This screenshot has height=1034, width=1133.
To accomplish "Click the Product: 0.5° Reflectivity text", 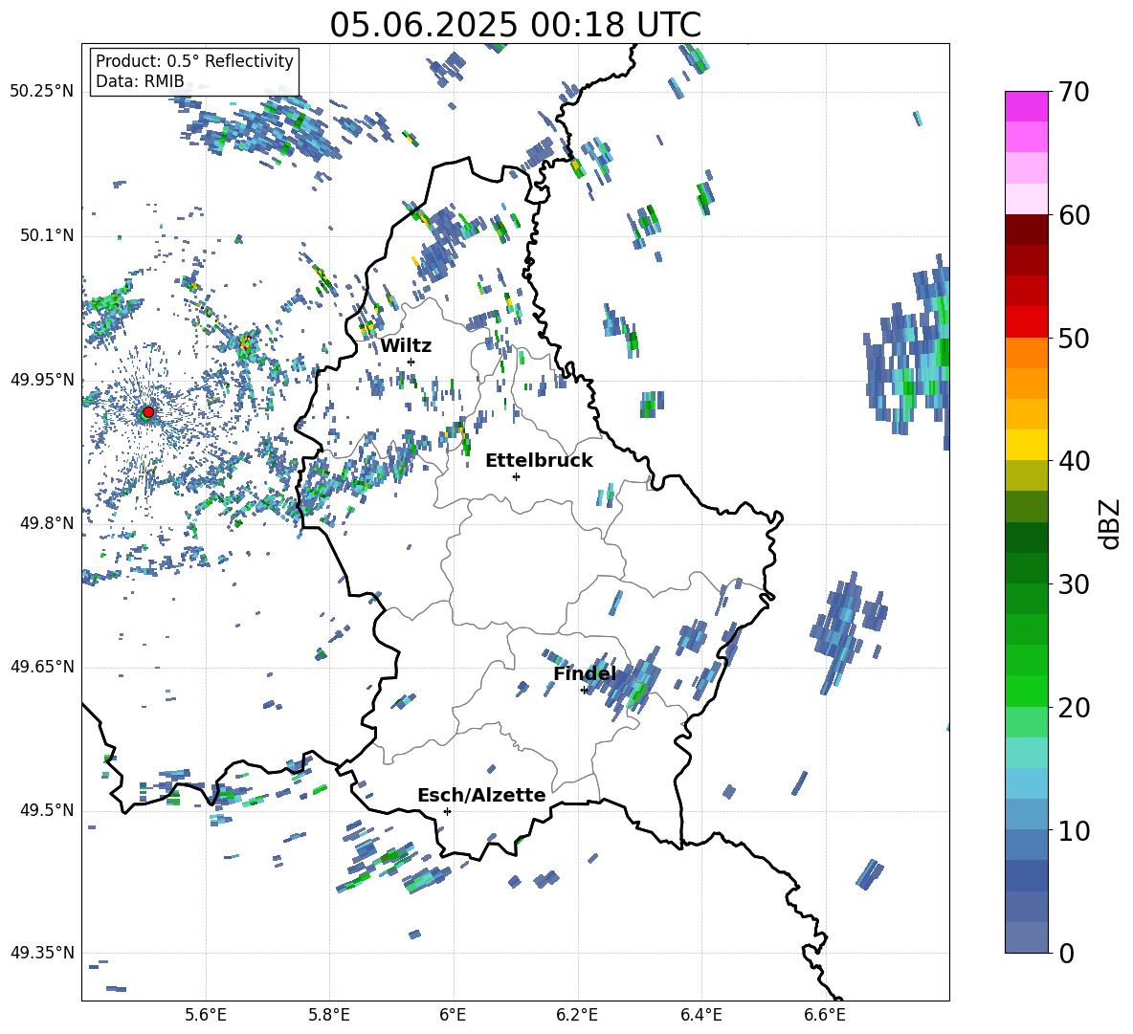I will coord(194,61).
